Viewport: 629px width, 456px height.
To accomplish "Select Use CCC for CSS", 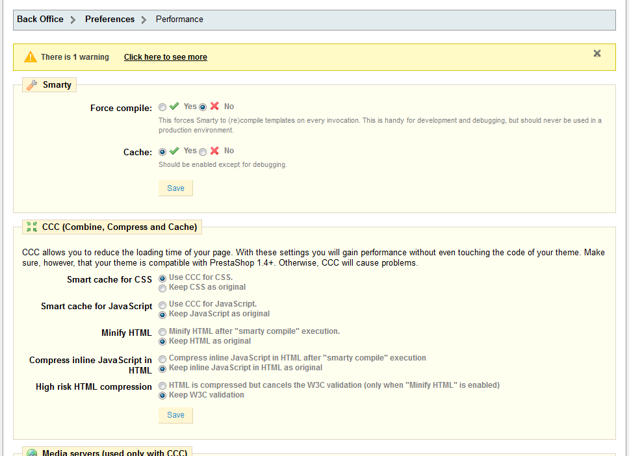I will point(162,278).
